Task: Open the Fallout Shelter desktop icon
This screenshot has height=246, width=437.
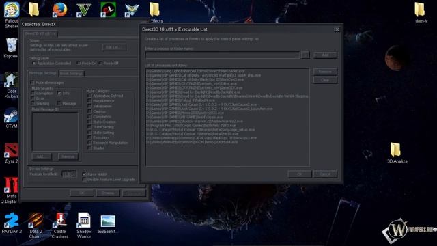Action: tap(12, 10)
